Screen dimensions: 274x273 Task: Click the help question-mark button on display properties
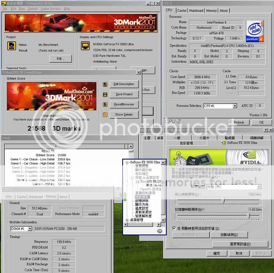(x=266, y=130)
